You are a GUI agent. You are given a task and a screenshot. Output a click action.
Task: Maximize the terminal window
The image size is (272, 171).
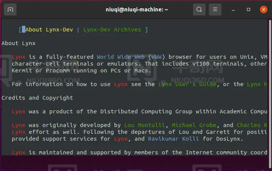[249, 9]
